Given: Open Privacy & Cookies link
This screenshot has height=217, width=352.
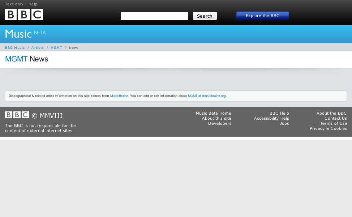Looking at the screenshot, I should (x=328, y=128).
